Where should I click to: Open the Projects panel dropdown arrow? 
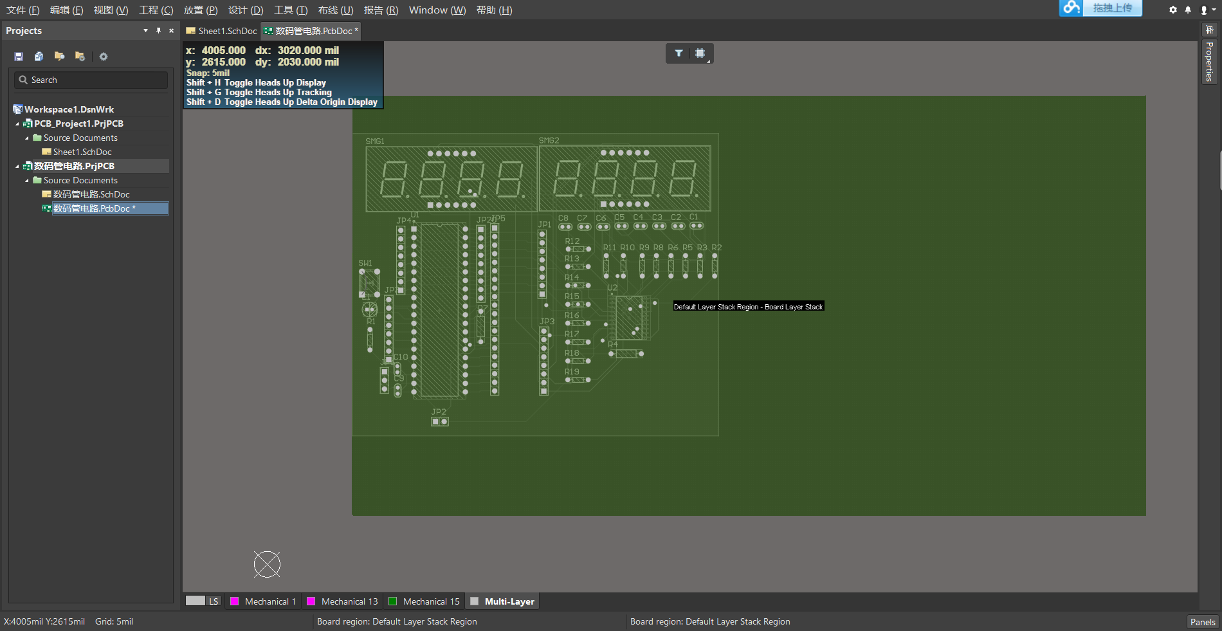click(x=145, y=30)
